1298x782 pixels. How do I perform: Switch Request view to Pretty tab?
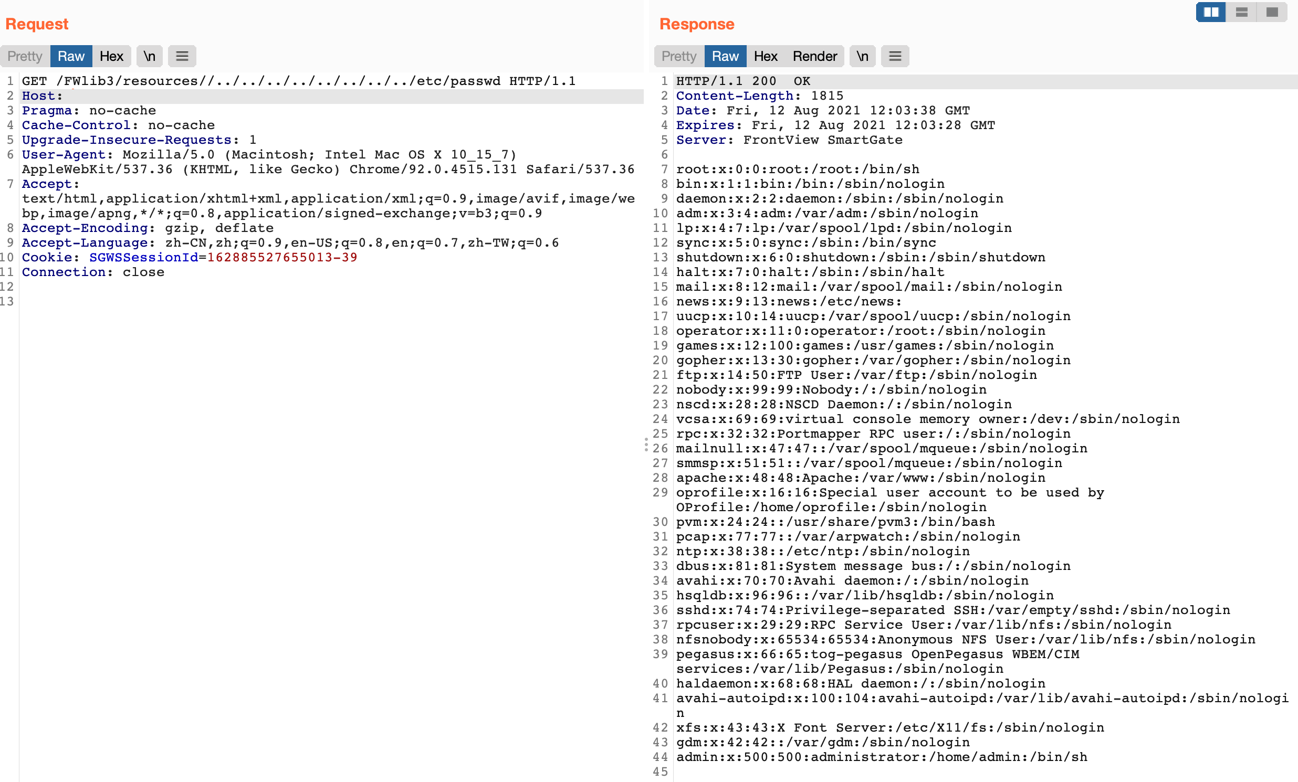[25, 56]
